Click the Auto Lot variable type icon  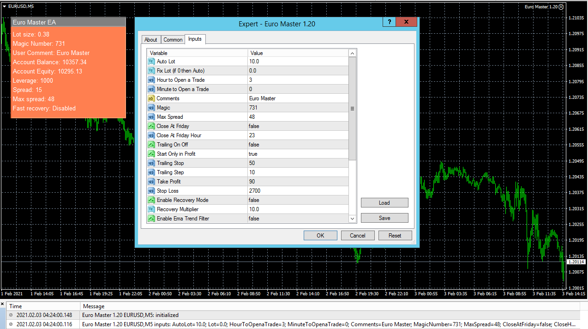point(151,61)
